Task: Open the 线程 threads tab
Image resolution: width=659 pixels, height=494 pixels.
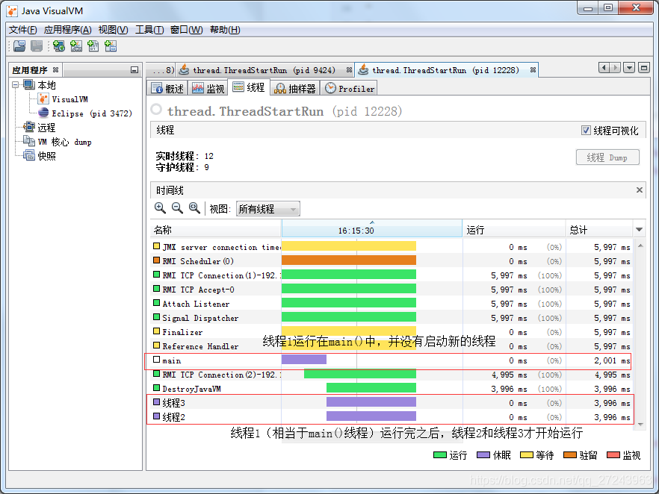Action: 249,87
